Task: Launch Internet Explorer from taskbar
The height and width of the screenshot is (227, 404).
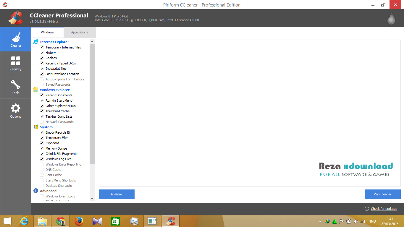Action: pos(24,221)
